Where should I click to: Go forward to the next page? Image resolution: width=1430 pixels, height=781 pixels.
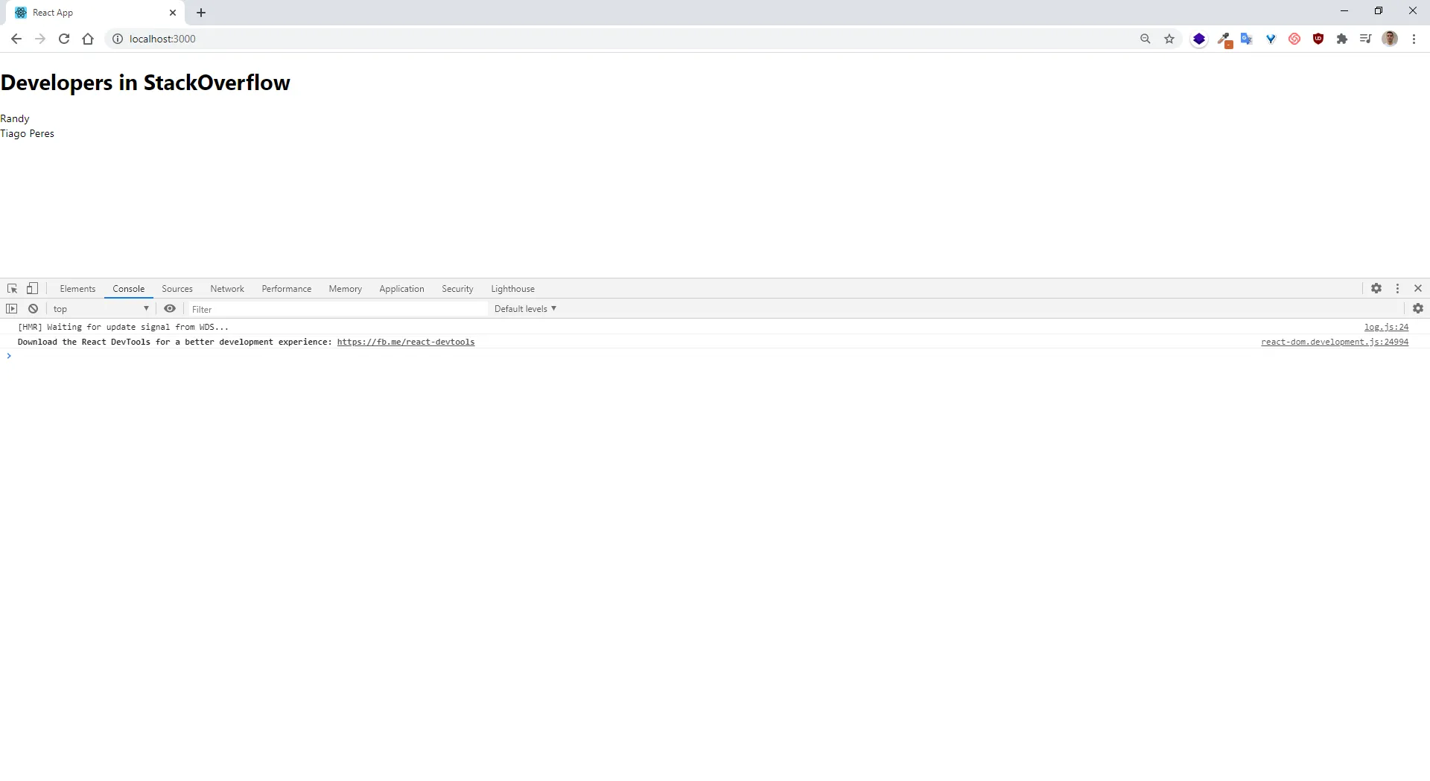pyautogui.click(x=40, y=39)
